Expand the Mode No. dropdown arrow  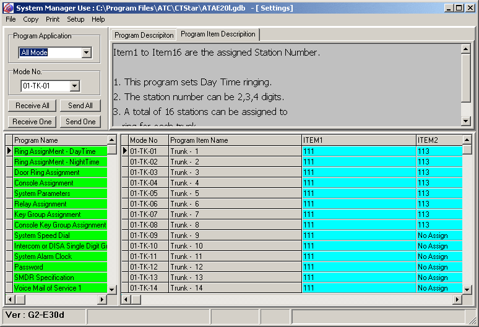click(x=74, y=86)
